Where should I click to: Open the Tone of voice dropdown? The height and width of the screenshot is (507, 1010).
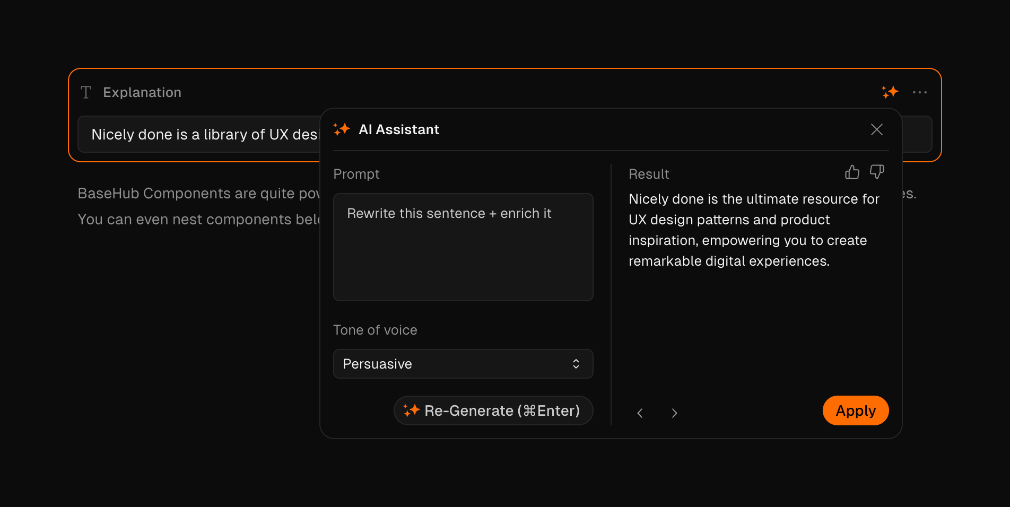pyautogui.click(x=576, y=364)
